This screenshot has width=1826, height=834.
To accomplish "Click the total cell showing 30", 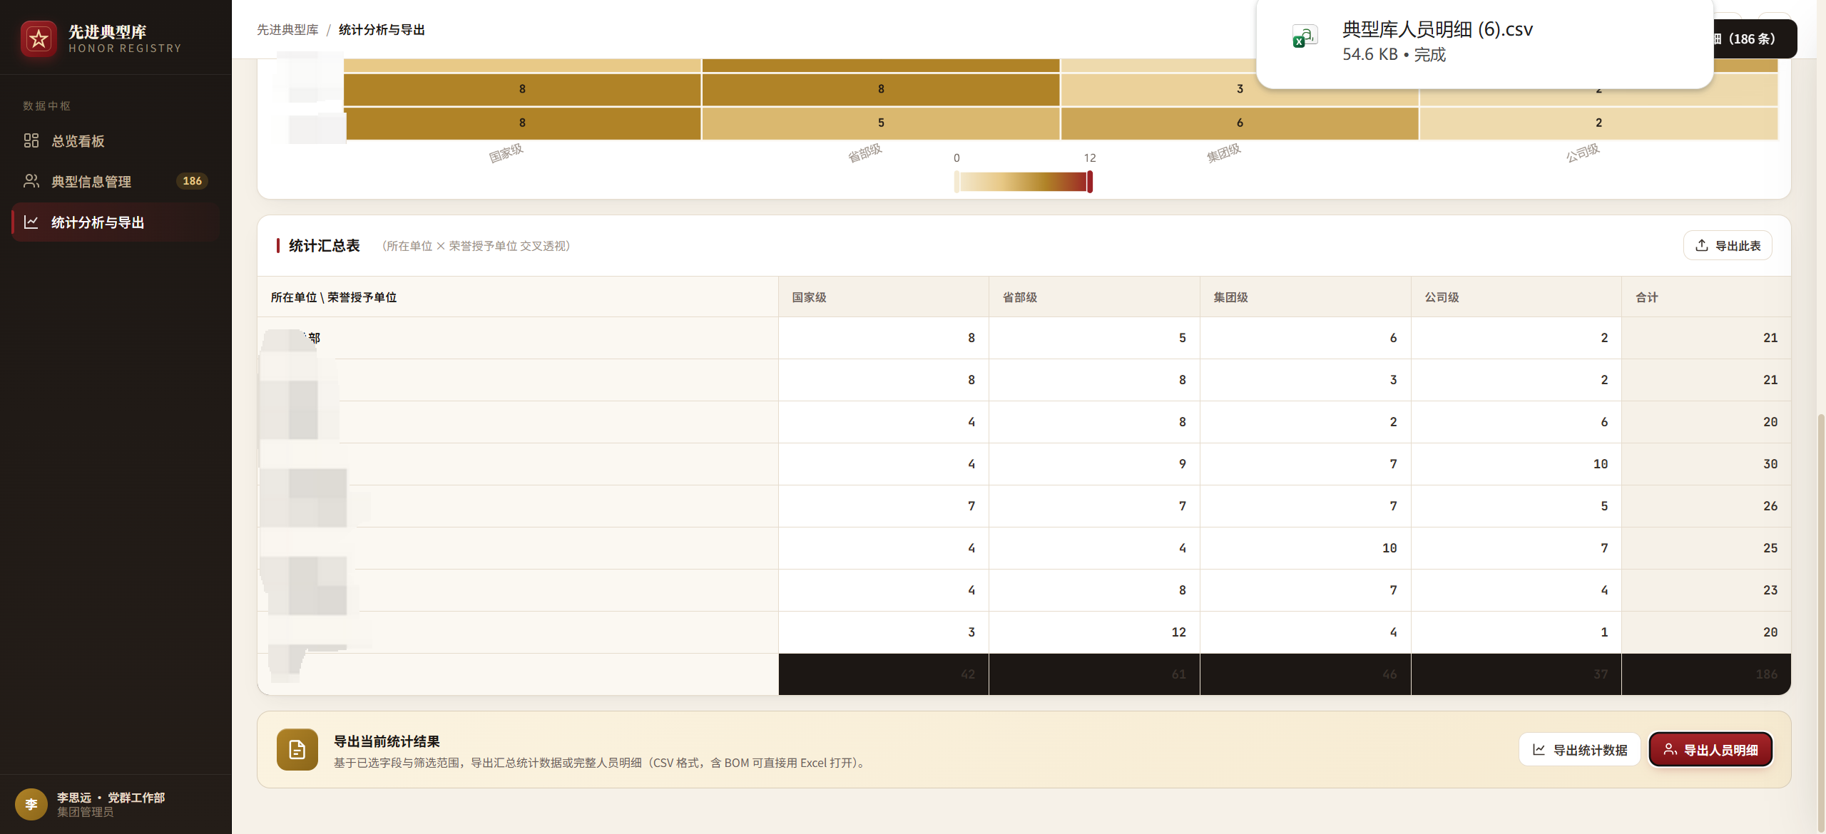I will pos(1706,464).
